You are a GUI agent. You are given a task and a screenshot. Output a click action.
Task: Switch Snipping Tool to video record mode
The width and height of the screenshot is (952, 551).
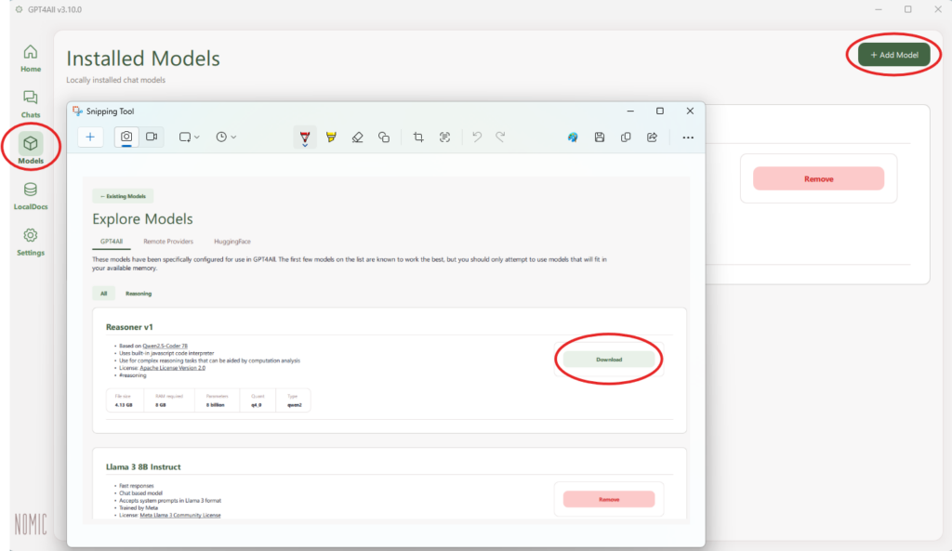(151, 137)
